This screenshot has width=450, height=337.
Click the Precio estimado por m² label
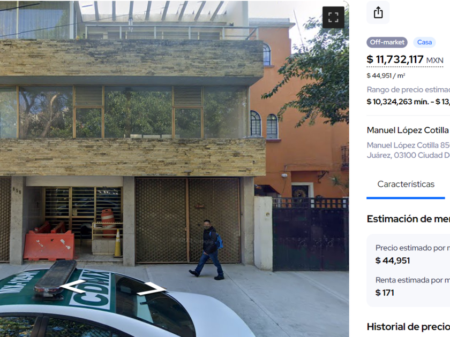click(412, 248)
